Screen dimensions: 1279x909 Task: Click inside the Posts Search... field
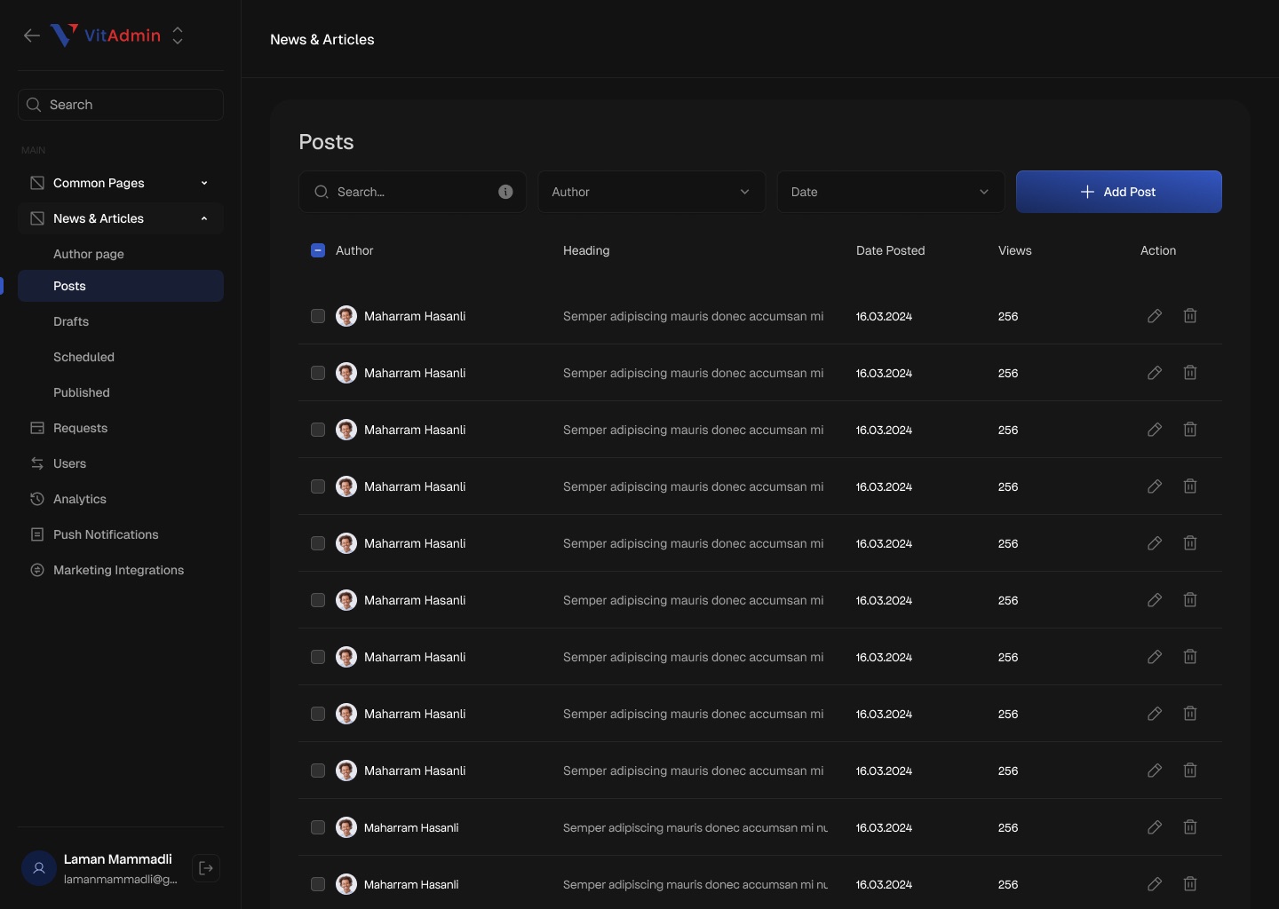(x=412, y=192)
